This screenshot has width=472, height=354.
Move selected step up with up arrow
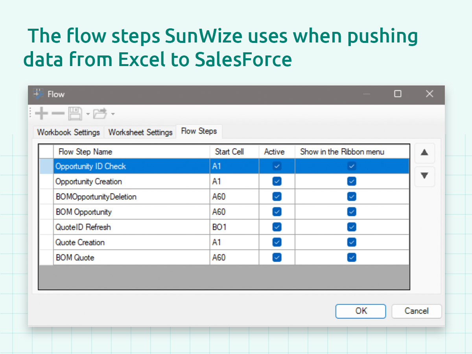coord(424,153)
